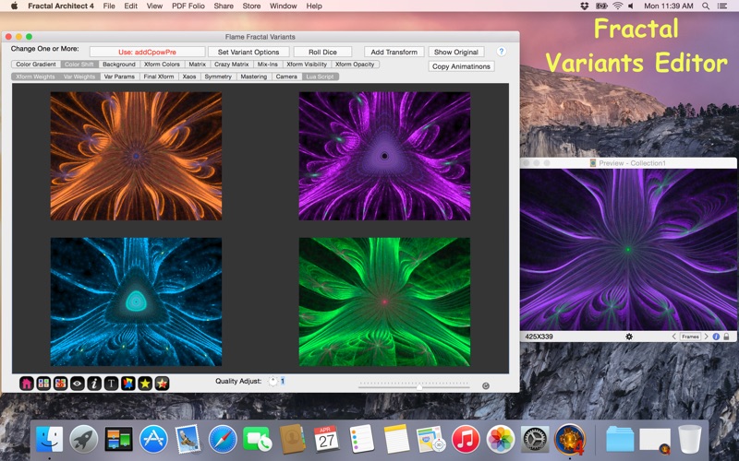
Task: Click blue info icon in Preview window
Action: (716, 337)
